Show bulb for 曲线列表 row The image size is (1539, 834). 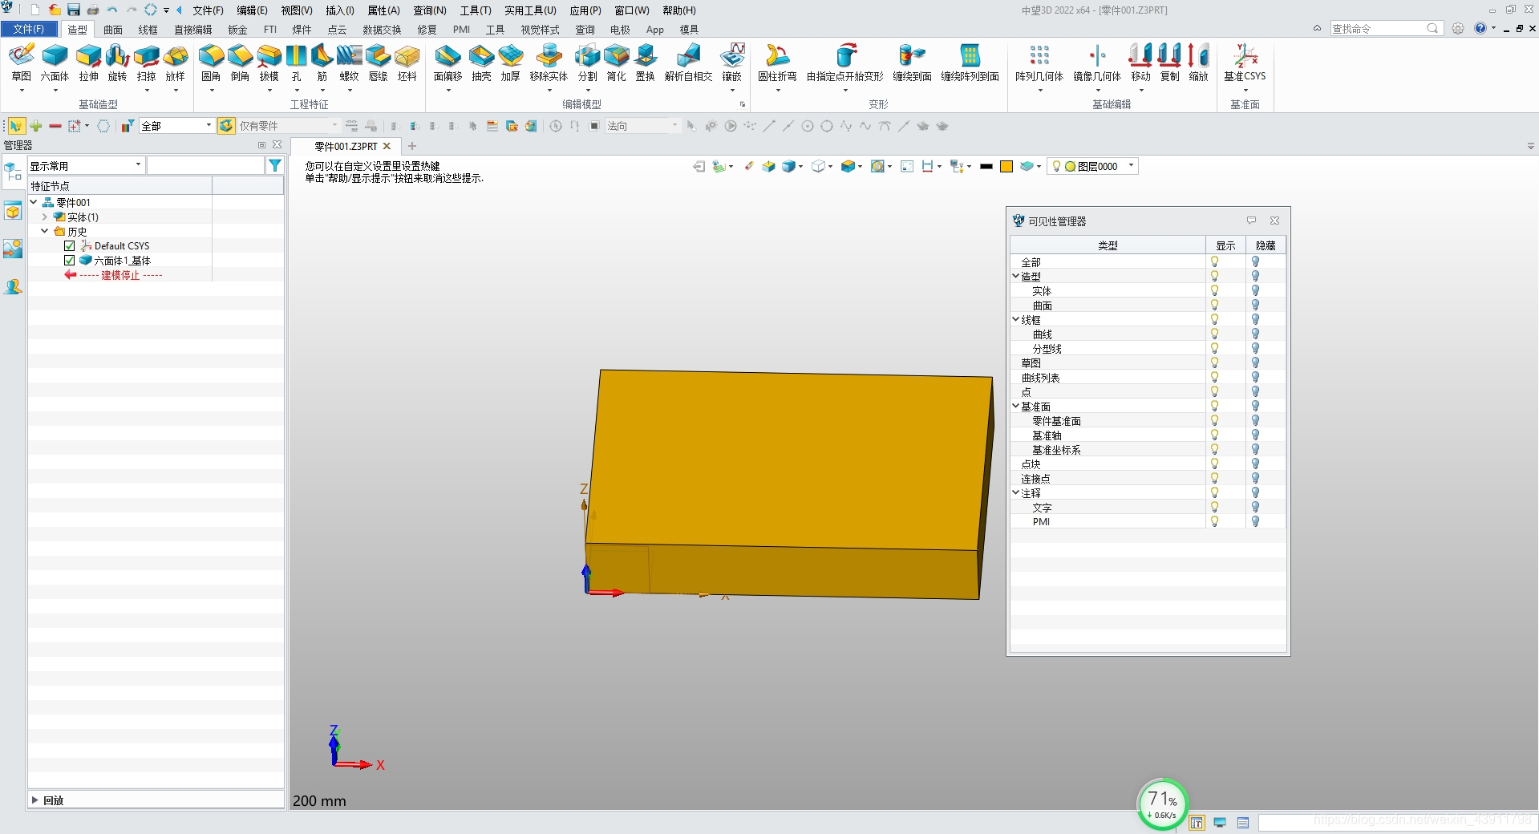[x=1214, y=378]
